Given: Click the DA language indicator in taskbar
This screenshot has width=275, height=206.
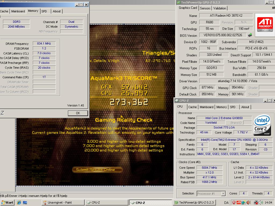Looking at the screenshot, I should [x=226, y=203].
